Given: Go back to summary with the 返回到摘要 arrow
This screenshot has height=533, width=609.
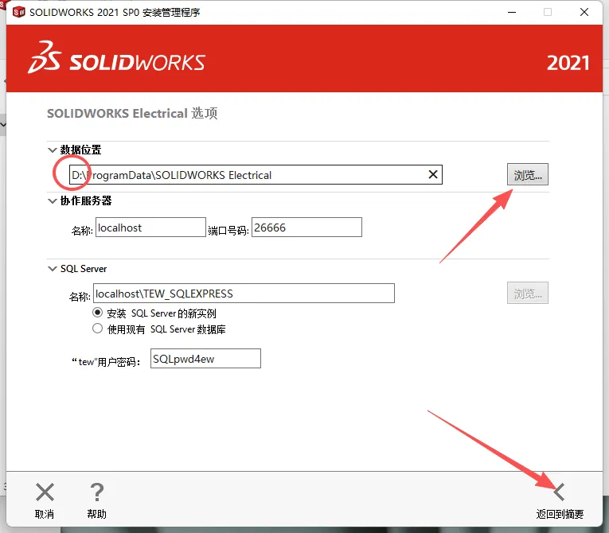Looking at the screenshot, I should [559, 492].
